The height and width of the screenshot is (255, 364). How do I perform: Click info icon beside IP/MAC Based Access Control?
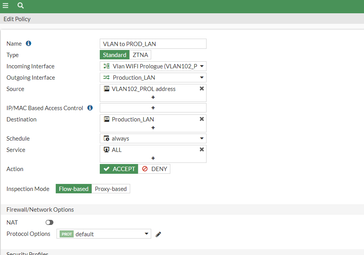tap(90, 108)
